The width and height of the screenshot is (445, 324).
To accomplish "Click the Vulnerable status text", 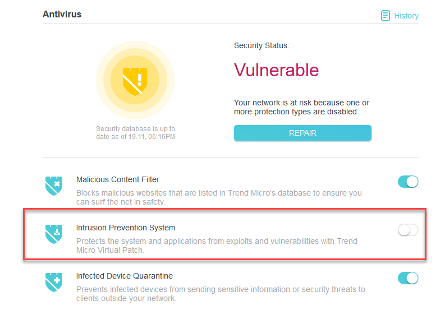I will (x=276, y=70).
